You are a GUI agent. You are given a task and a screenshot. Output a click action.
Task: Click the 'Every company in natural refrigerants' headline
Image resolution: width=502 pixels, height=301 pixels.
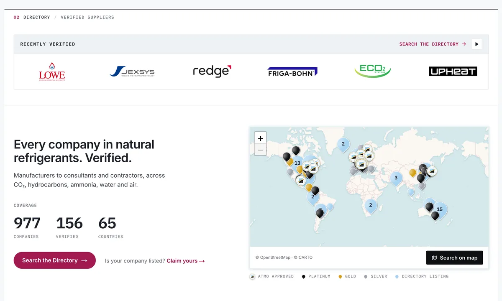[x=84, y=151]
